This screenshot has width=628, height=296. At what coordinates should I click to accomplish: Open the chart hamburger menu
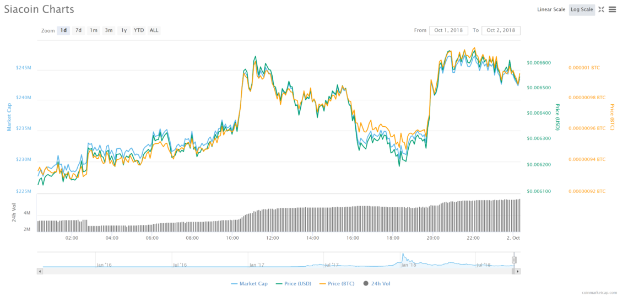click(613, 9)
